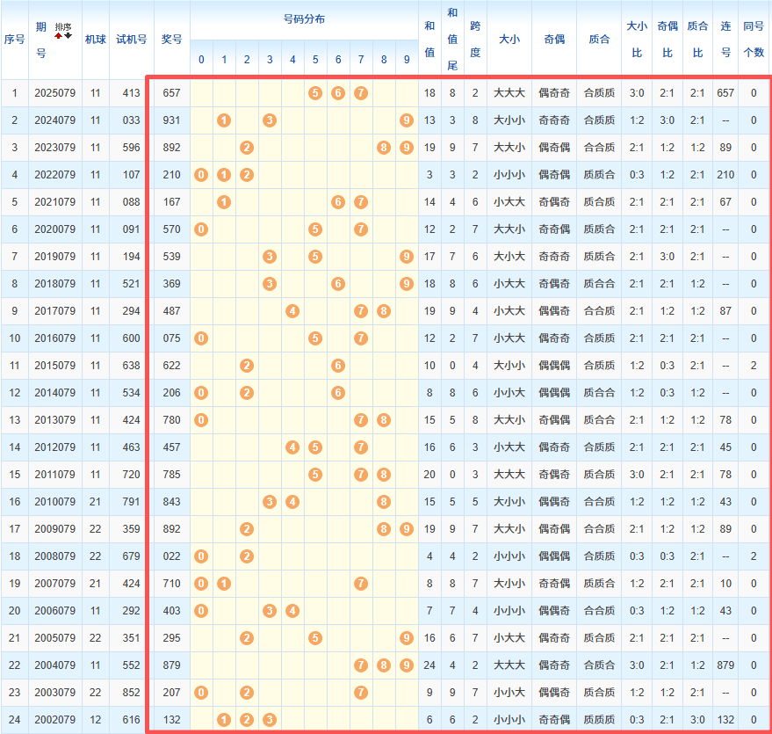This screenshot has width=772, height=734.
Task: Click ball 3 in the 2002079 row
Action: (270, 720)
